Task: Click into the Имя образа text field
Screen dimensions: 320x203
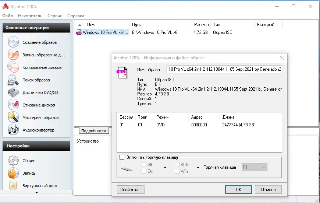Action: [224, 69]
